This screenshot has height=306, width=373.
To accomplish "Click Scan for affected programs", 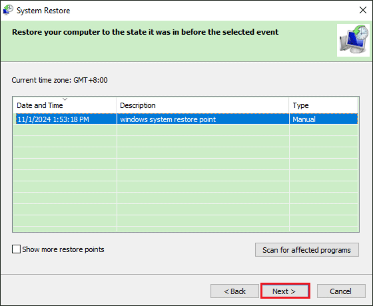I will 307,250.
